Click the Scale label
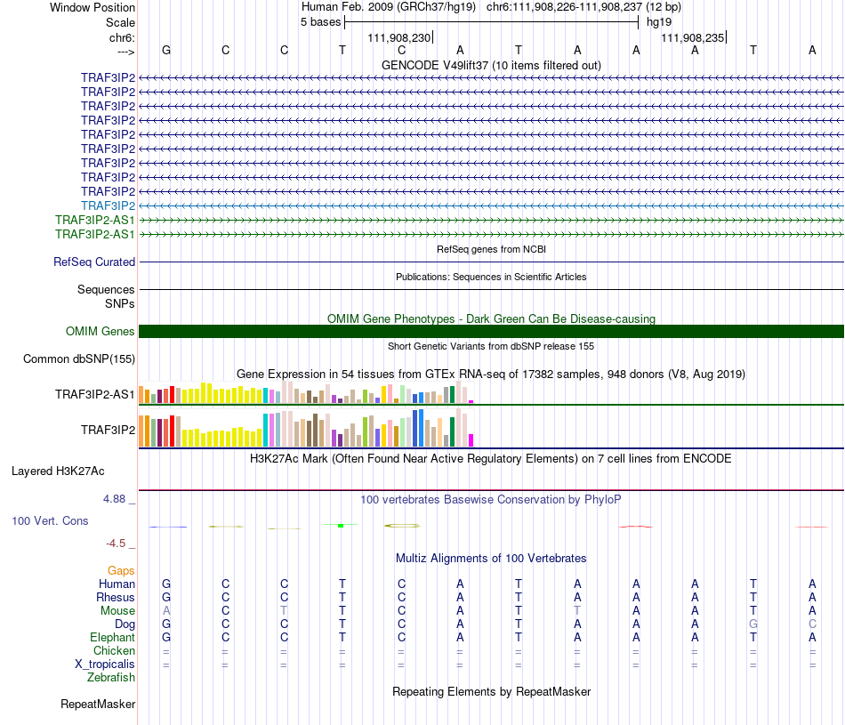This screenshot has height=725, width=845. coord(120,22)
